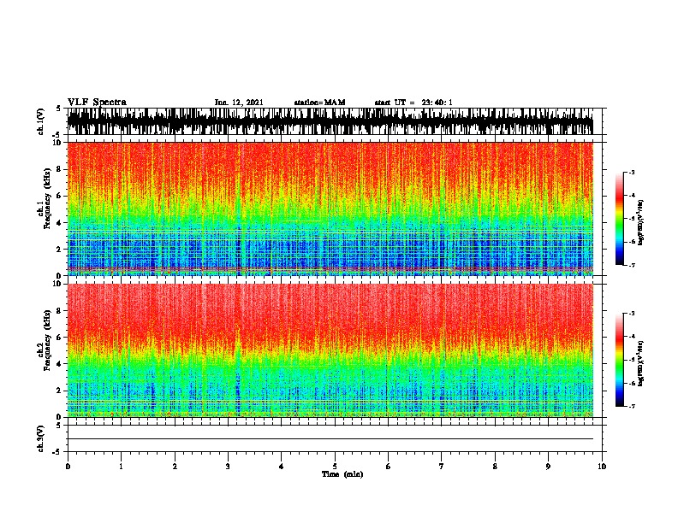Click the "ch.3(V)" axis label
678x523 pixels.
(41, 438)
